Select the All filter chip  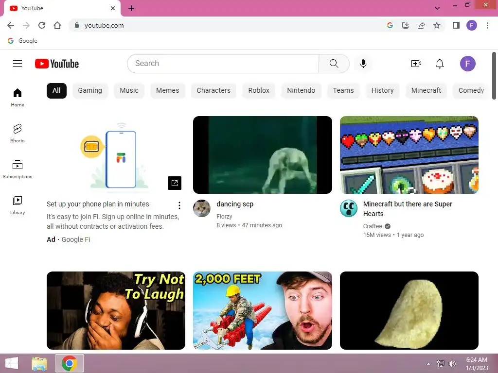56,91
